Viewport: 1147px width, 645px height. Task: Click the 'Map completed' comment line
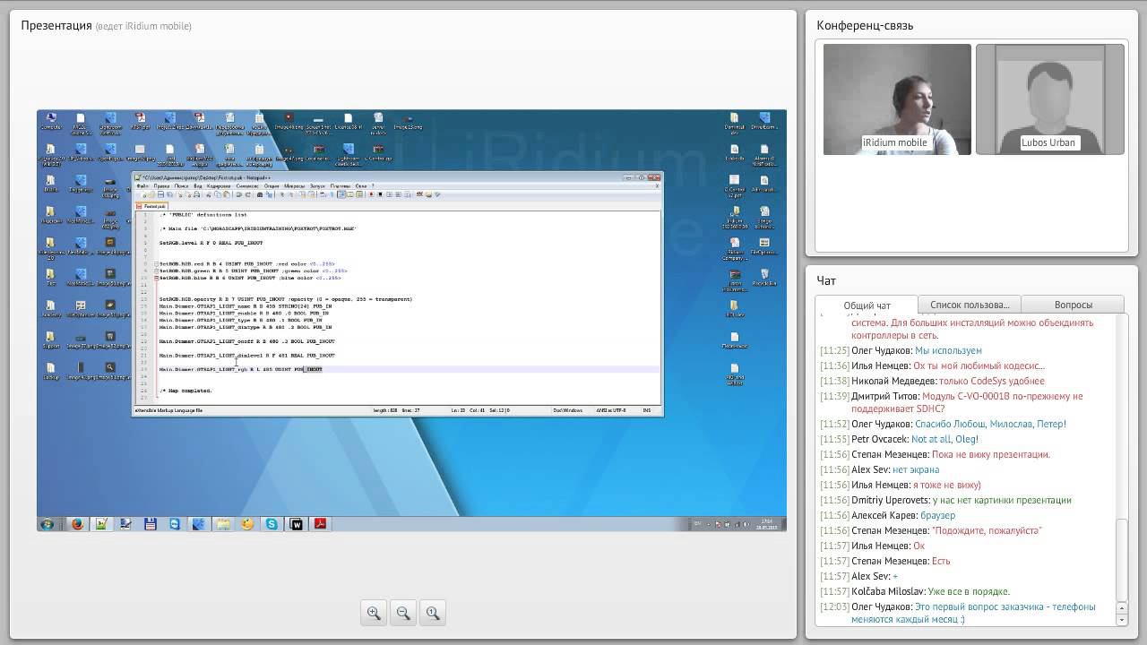coord(185,391)
